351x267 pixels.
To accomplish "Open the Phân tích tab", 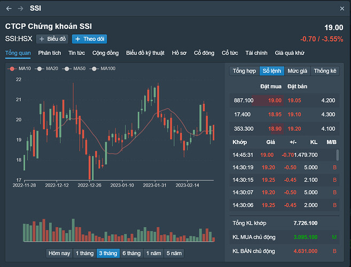I will [x=50, y=53].
